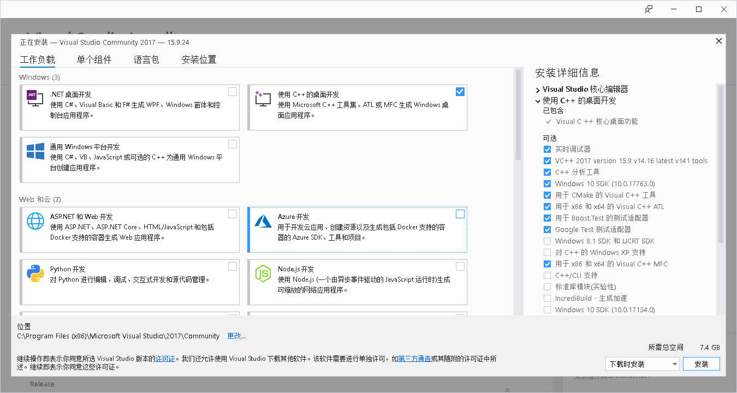Click 更改... link for install location
This screenshot has height=393, width=737.
(237, 336)
